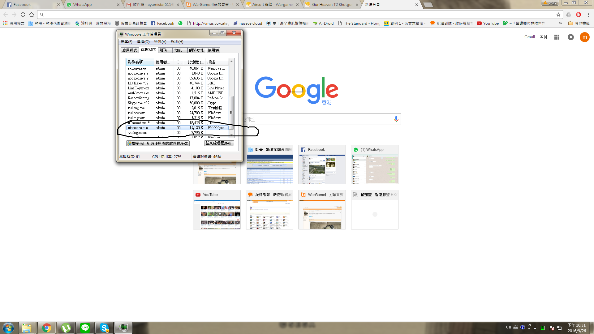This screenshot has width=594, height=334.
Task: Open the Google notifications bell icon
Action: [x=571, y=37]
